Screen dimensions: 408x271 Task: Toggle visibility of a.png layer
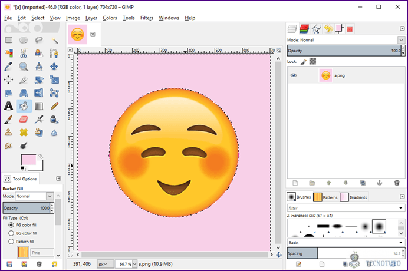(294, 75)
